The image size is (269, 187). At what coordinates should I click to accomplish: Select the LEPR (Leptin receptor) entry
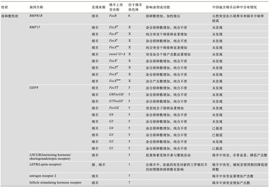(x=45, y=165)
